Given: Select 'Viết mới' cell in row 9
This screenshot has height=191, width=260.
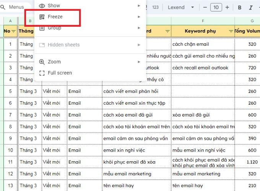Looking at the screenshot, I should 54,139.
